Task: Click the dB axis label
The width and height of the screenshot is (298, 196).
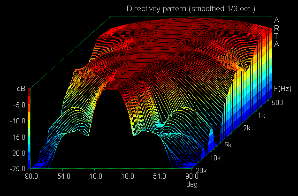Action: coord(21,88)
